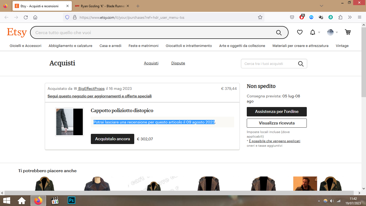Open Media Player Classic taskbar icon
This screenshot has width=366, height=206.
point(55,201)
